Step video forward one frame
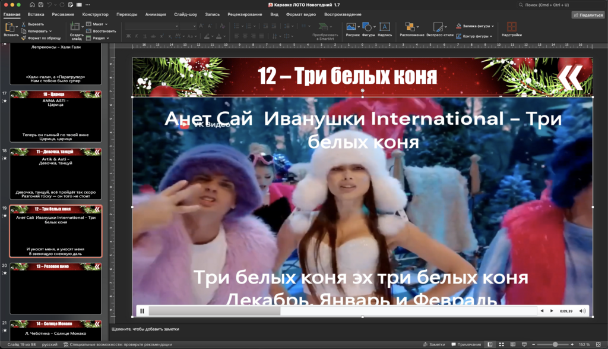Image resolution: width=608 pixels, height=349 pixels. (x=552, y=311)
